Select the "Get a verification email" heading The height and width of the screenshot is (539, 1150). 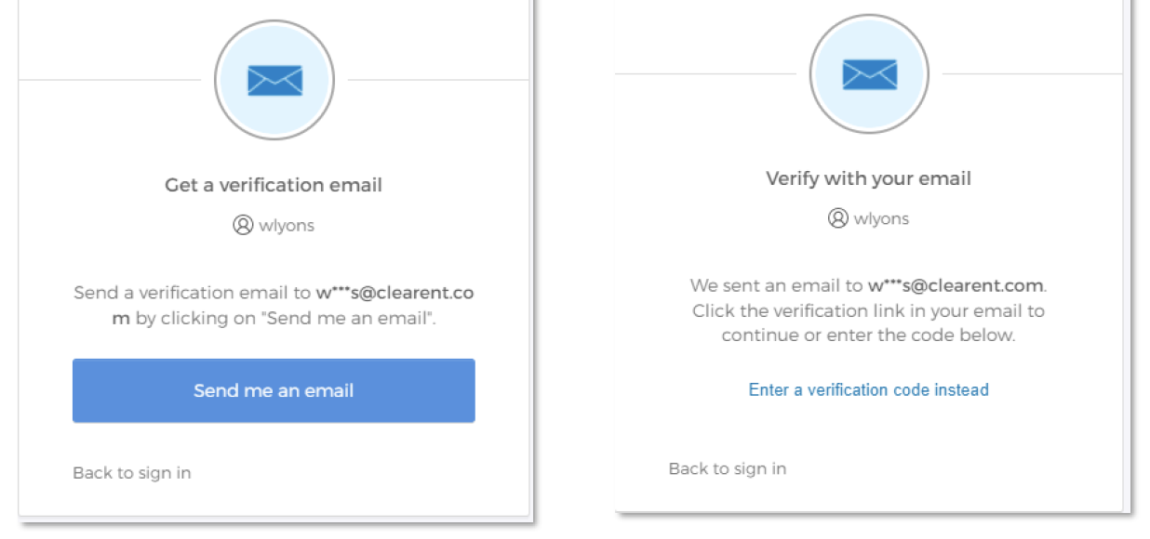point(274,185)
